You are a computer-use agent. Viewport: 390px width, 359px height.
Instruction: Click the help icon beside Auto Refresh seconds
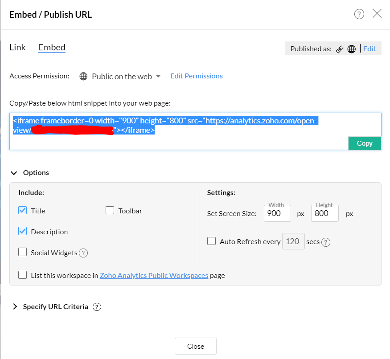pyautogui.click(x=326, y=241)
